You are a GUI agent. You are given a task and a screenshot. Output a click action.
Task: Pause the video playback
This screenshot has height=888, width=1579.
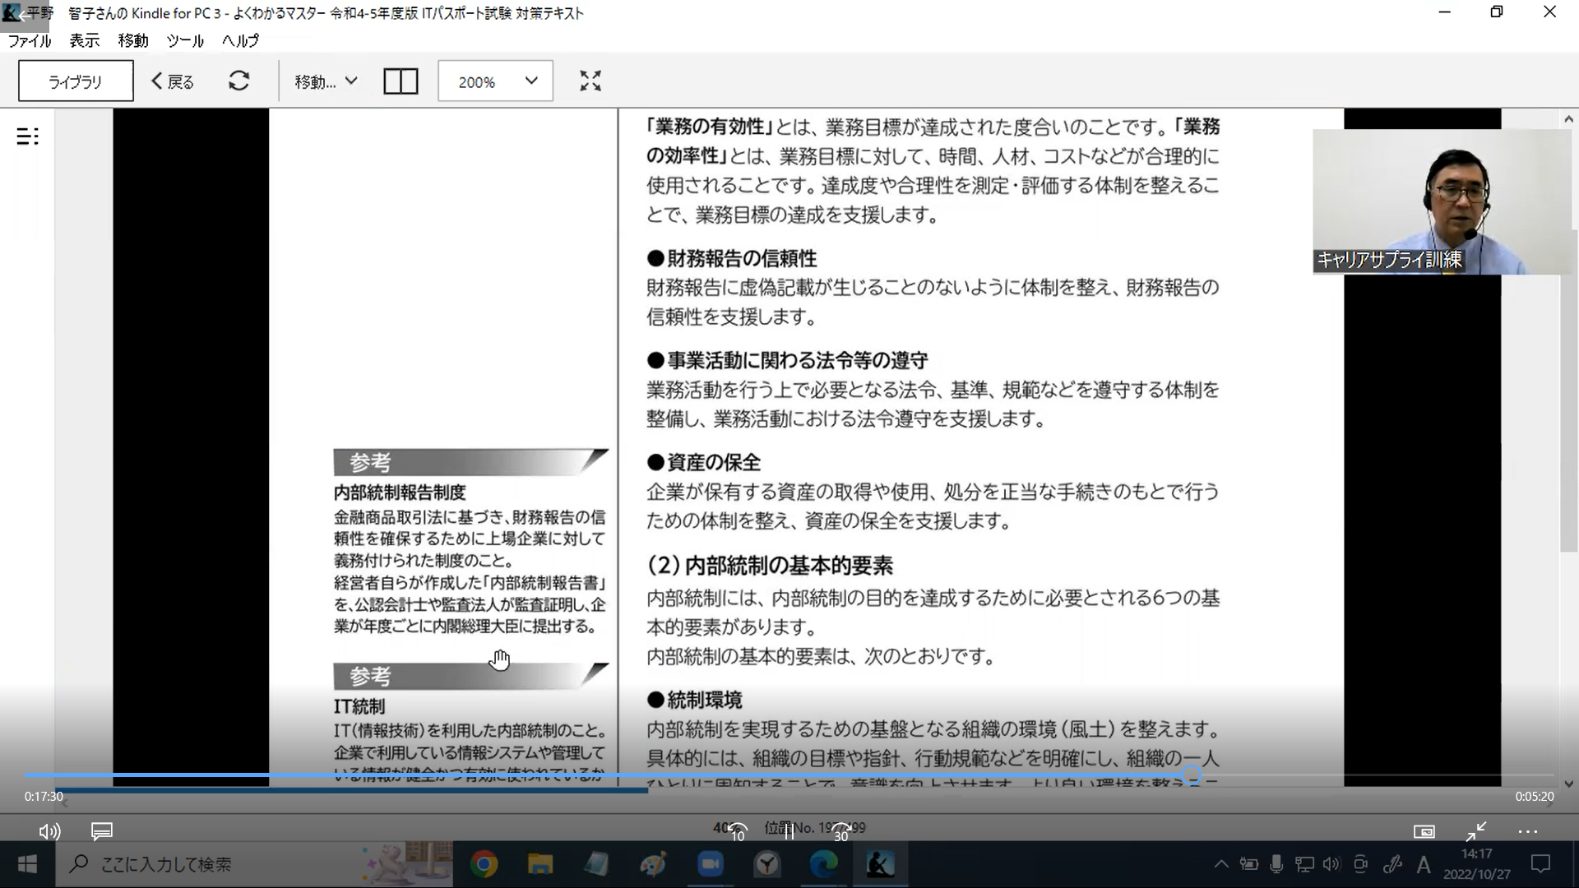point(789,832)
